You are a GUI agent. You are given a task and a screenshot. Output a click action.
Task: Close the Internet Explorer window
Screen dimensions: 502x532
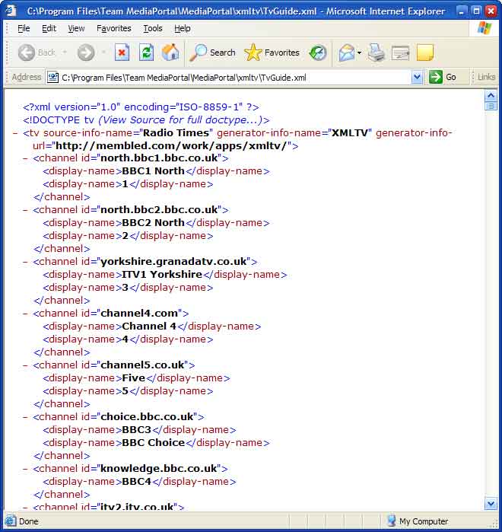coord(491,11)
